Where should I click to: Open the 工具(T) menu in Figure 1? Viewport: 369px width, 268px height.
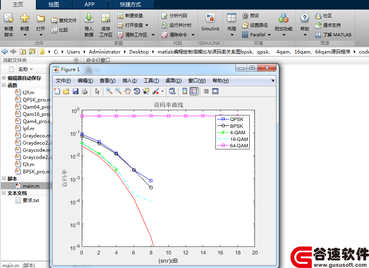tap(151, 81)
